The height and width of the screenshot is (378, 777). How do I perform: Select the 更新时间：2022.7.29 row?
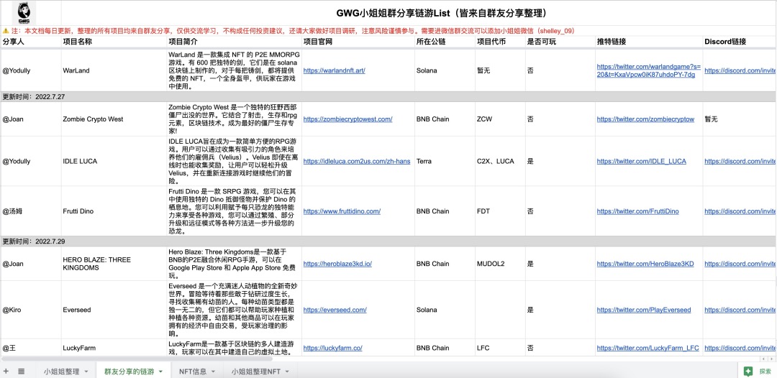(388, 241)
